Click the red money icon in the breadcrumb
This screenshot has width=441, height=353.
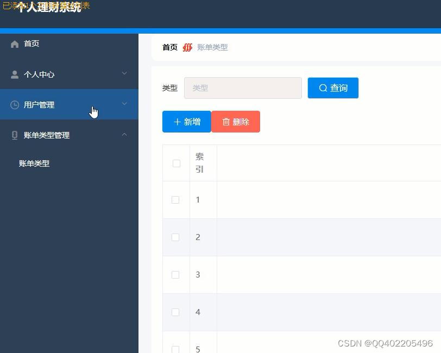[187, 47]
